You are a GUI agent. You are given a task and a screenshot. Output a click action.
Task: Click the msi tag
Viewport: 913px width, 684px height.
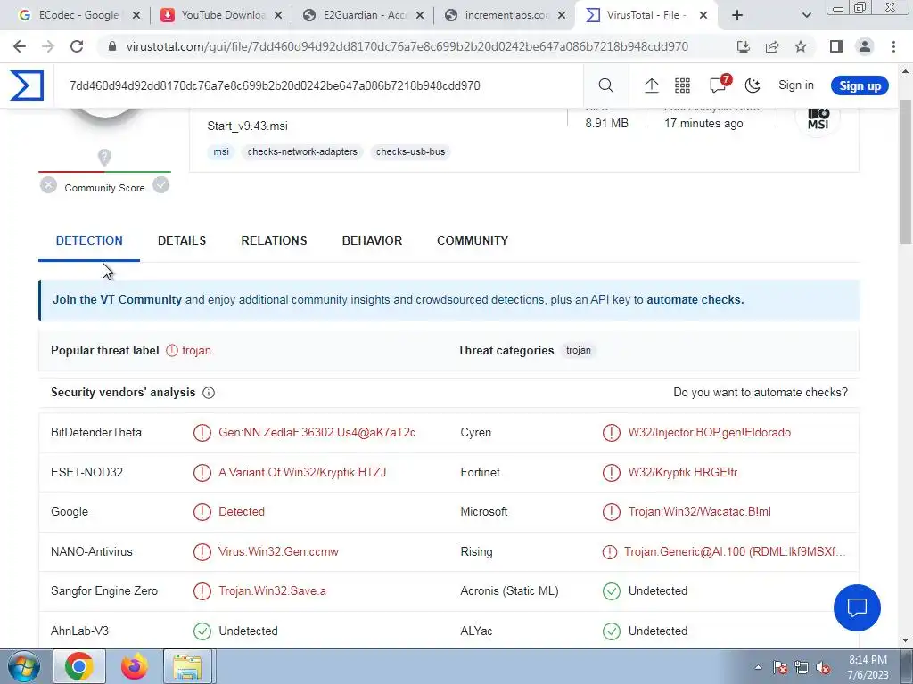pyautogui.click(x=221, y=151)
